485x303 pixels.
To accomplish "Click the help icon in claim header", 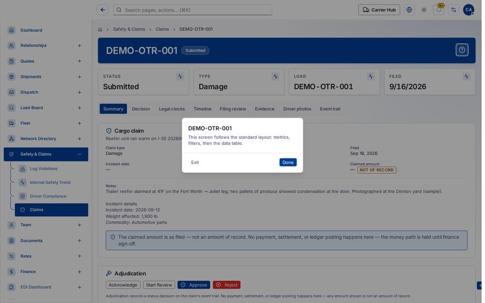I will (462, 50).
